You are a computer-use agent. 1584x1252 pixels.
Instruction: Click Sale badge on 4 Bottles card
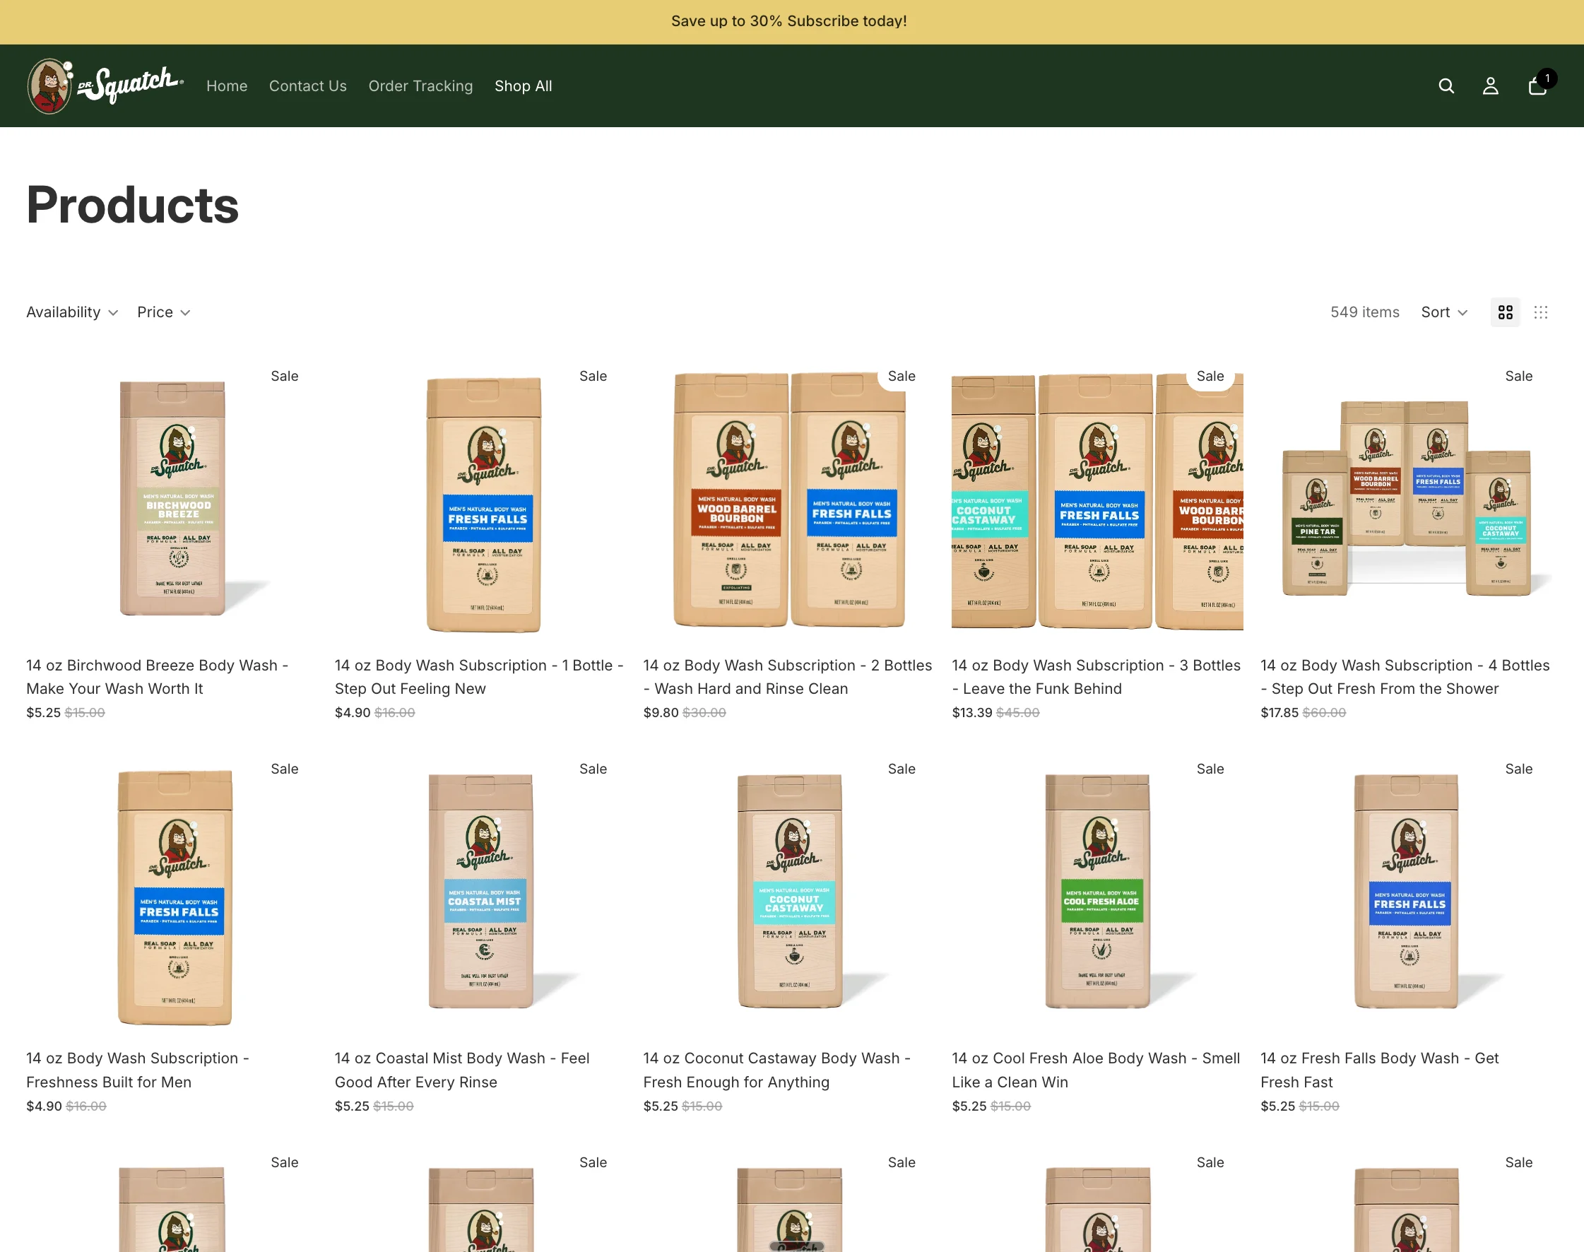1519,376
